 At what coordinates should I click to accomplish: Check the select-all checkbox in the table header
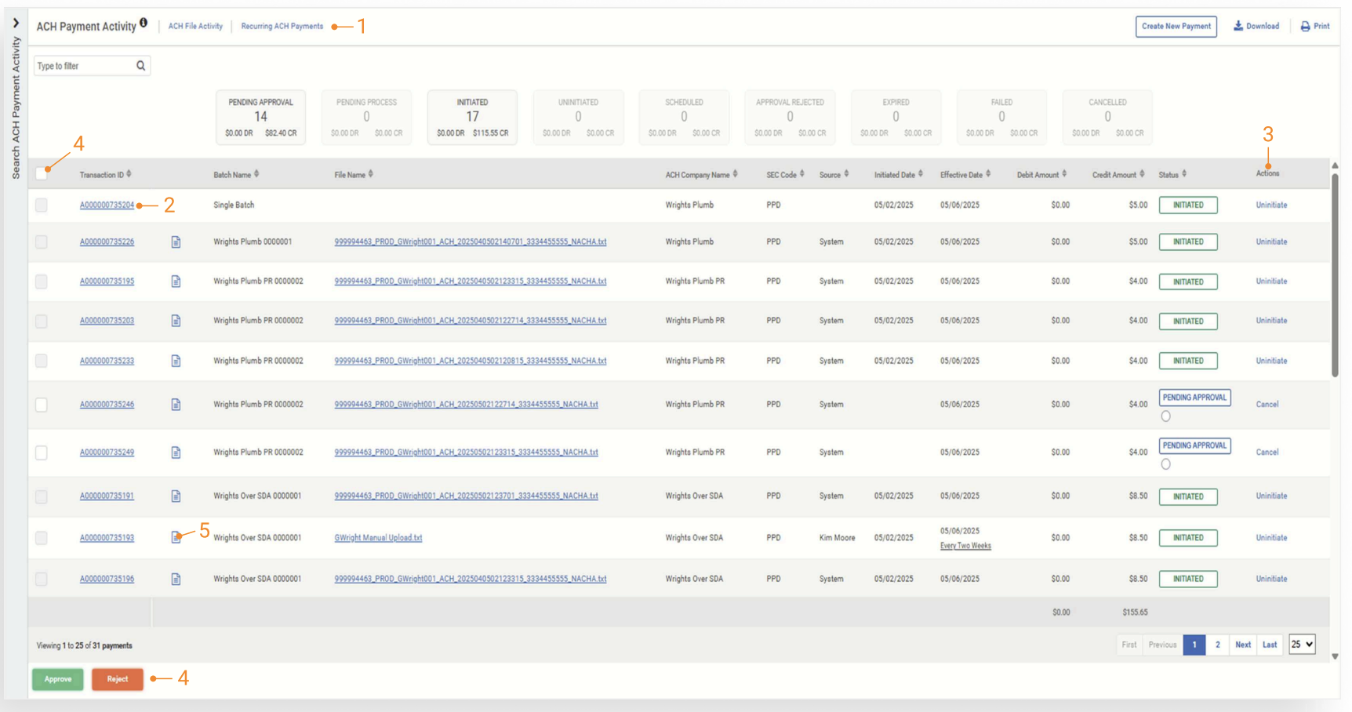42,174
